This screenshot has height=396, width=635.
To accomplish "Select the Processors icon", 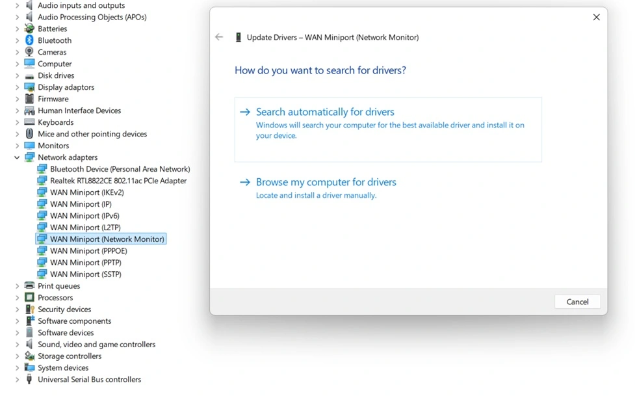I will coord(29,297).
